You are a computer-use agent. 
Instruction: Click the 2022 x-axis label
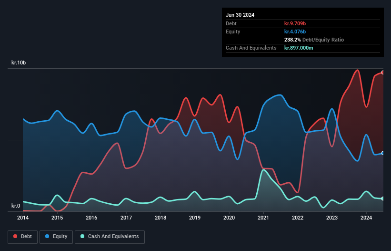click(298, 218)
